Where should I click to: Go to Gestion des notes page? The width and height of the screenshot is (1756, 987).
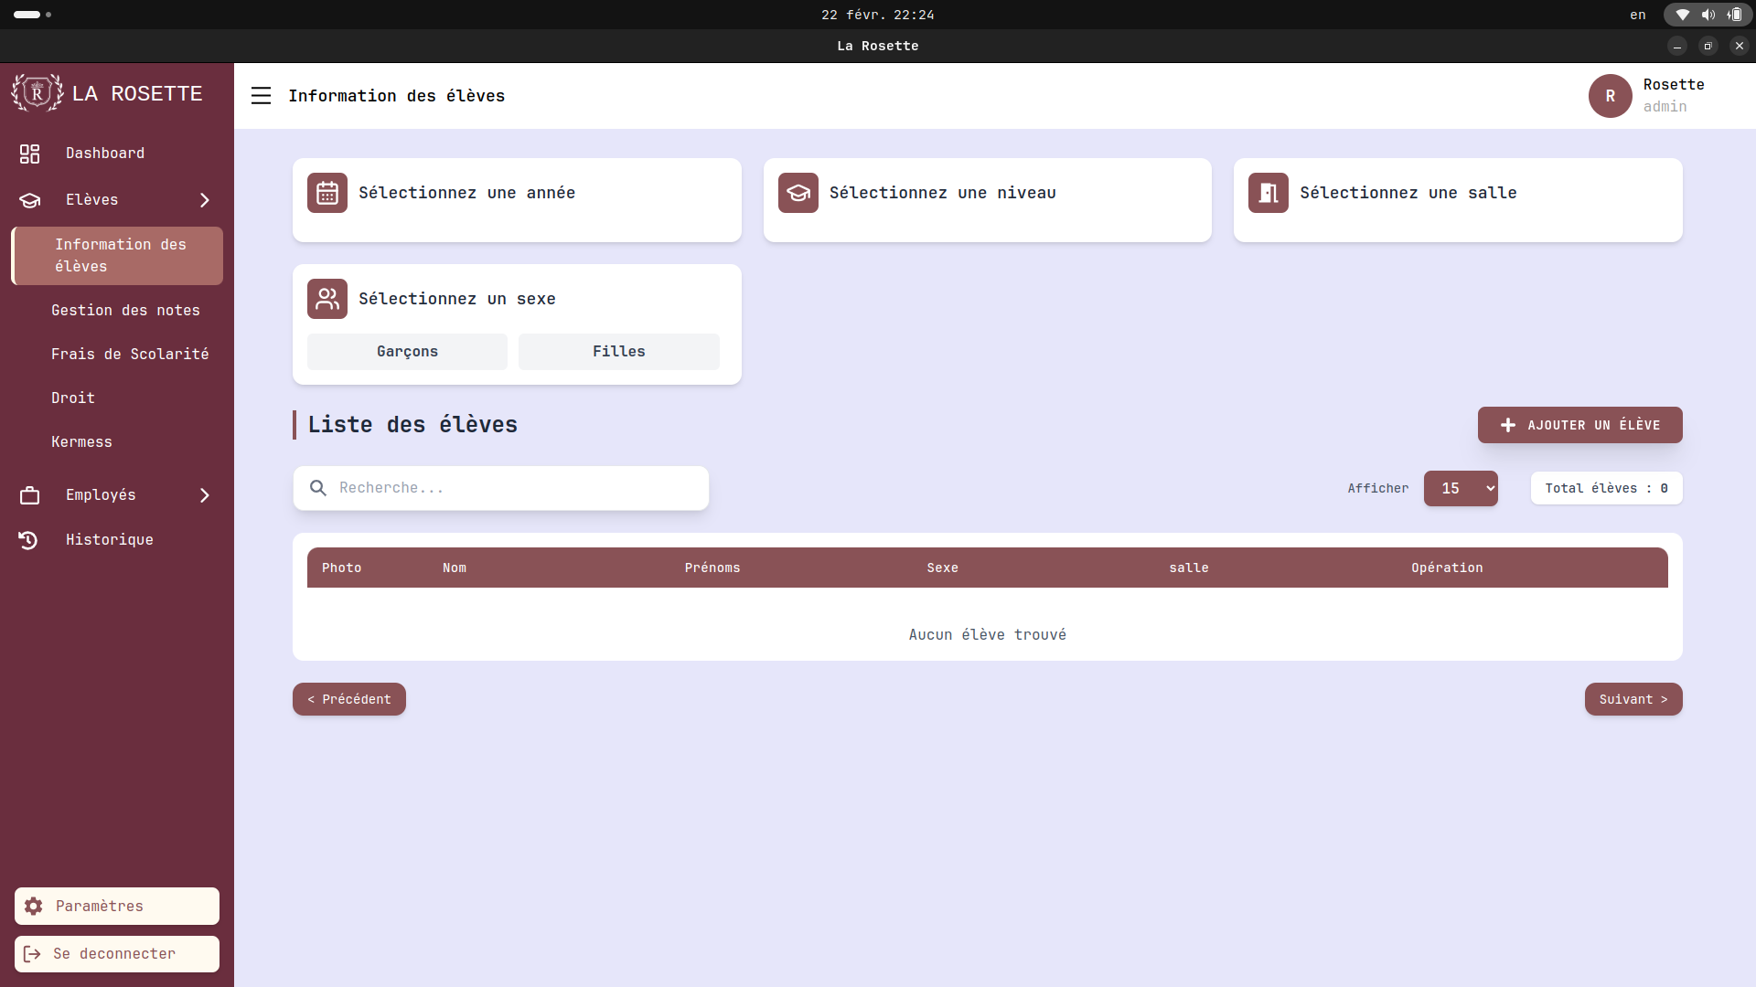point(125,311)
